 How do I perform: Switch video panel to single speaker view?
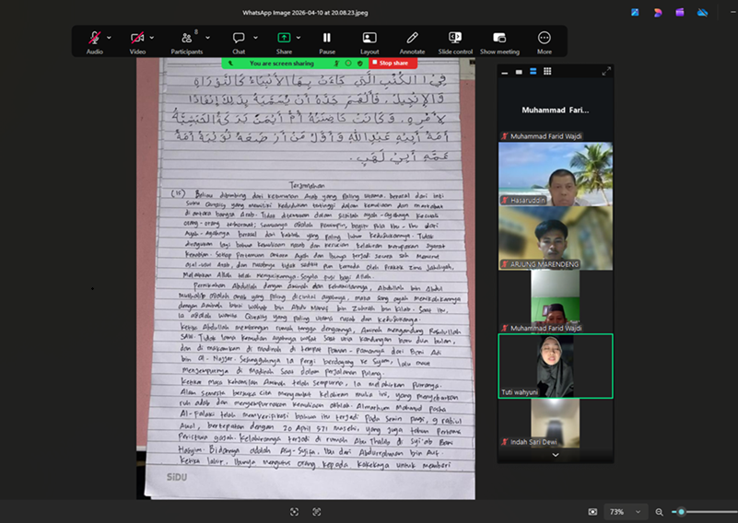[x=519, y=72]
